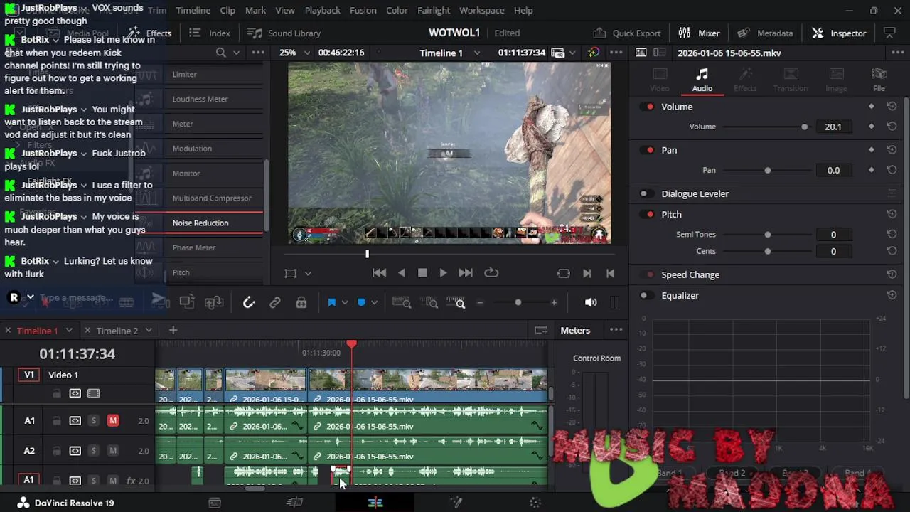
Task: Open the Sound Library panel
Action: (x=284, y=33)
